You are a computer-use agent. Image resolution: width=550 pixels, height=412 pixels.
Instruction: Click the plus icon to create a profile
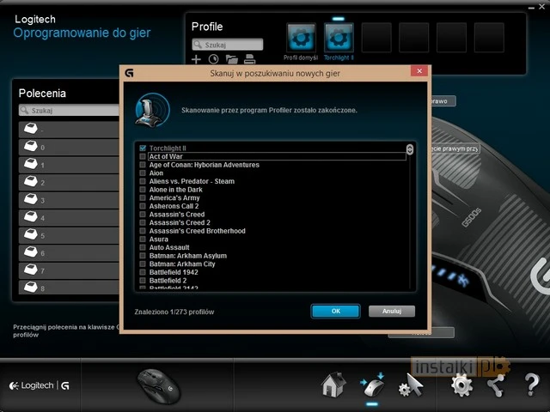(x=196, y=59)
